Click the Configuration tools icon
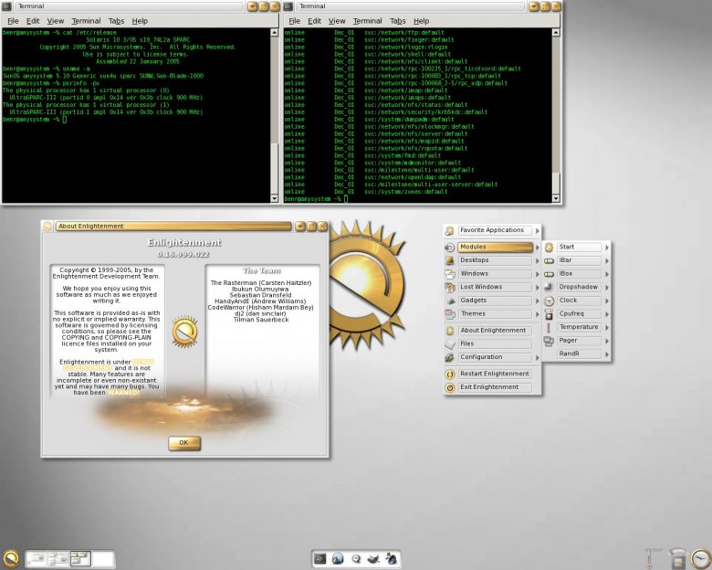The height and width of the screenshot is (570, 712). pyautogui.click(x=449, y=357)
